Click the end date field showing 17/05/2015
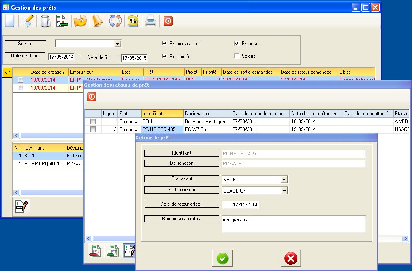Image resolution: width=412 pixels, height=271 pixels. 134,58
